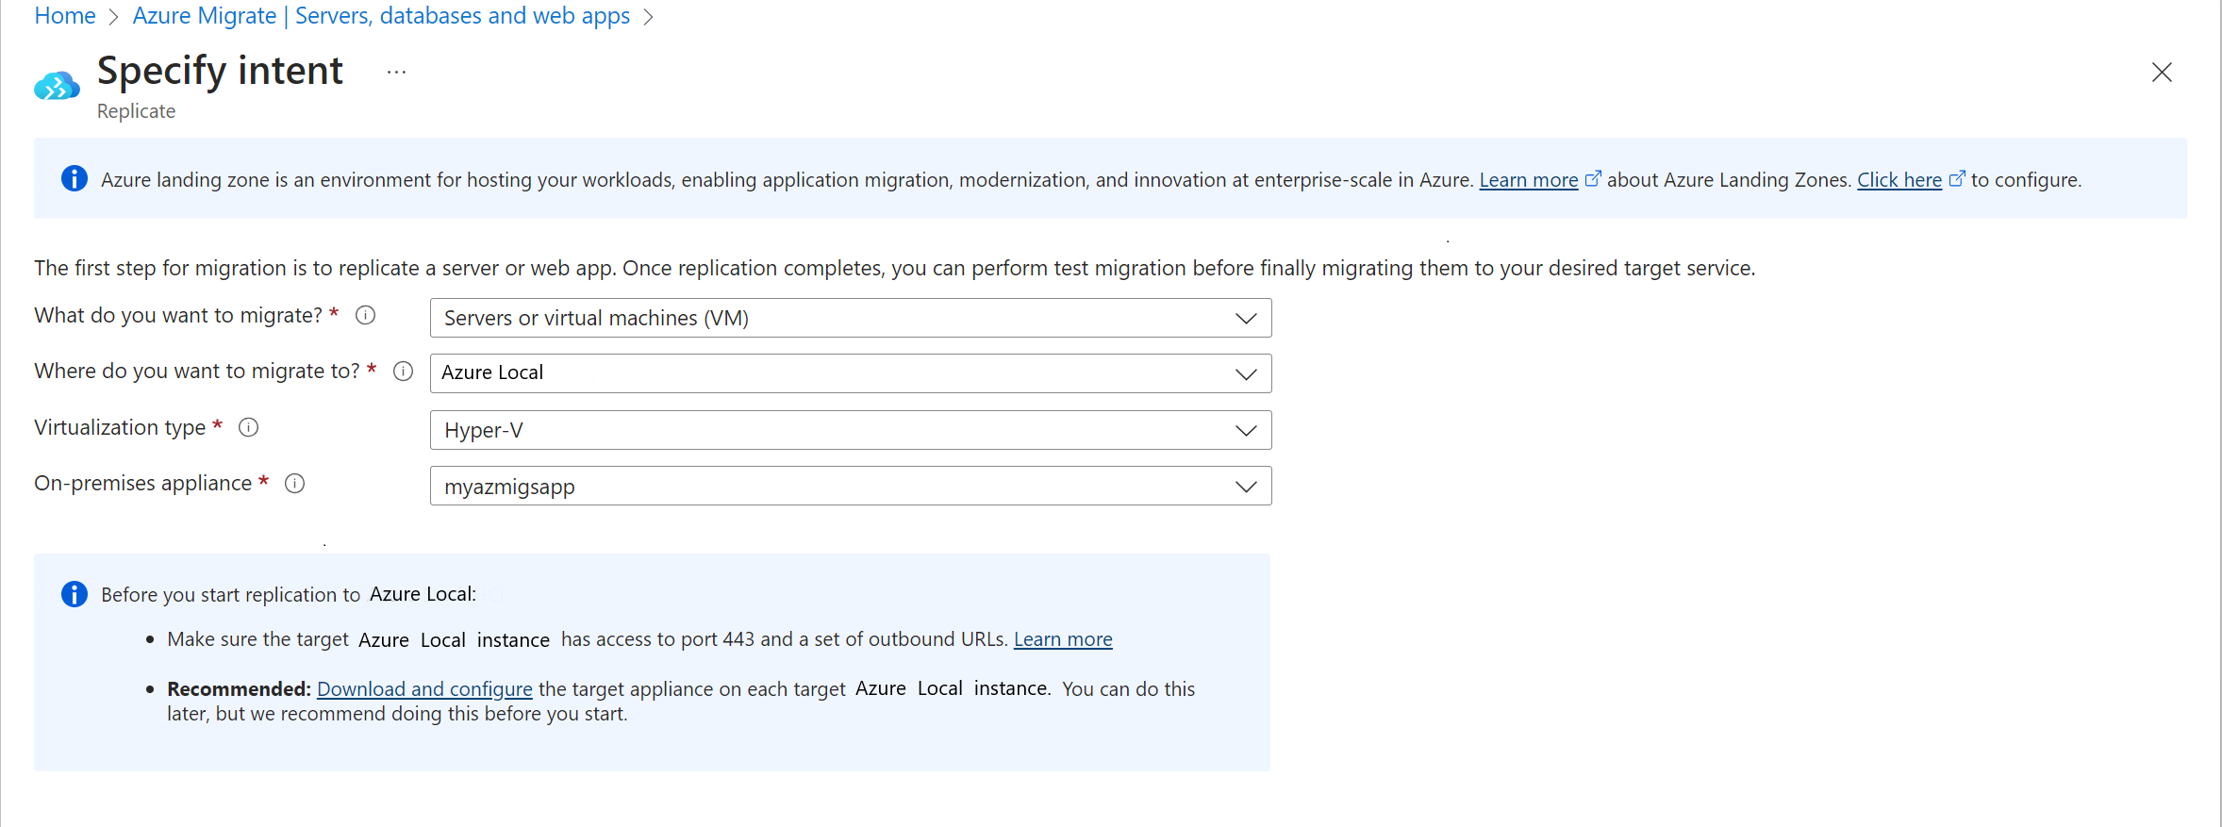
Task: Click chevron after 'Servers, databases and web apps'
Action: click(x=648, y=17)
